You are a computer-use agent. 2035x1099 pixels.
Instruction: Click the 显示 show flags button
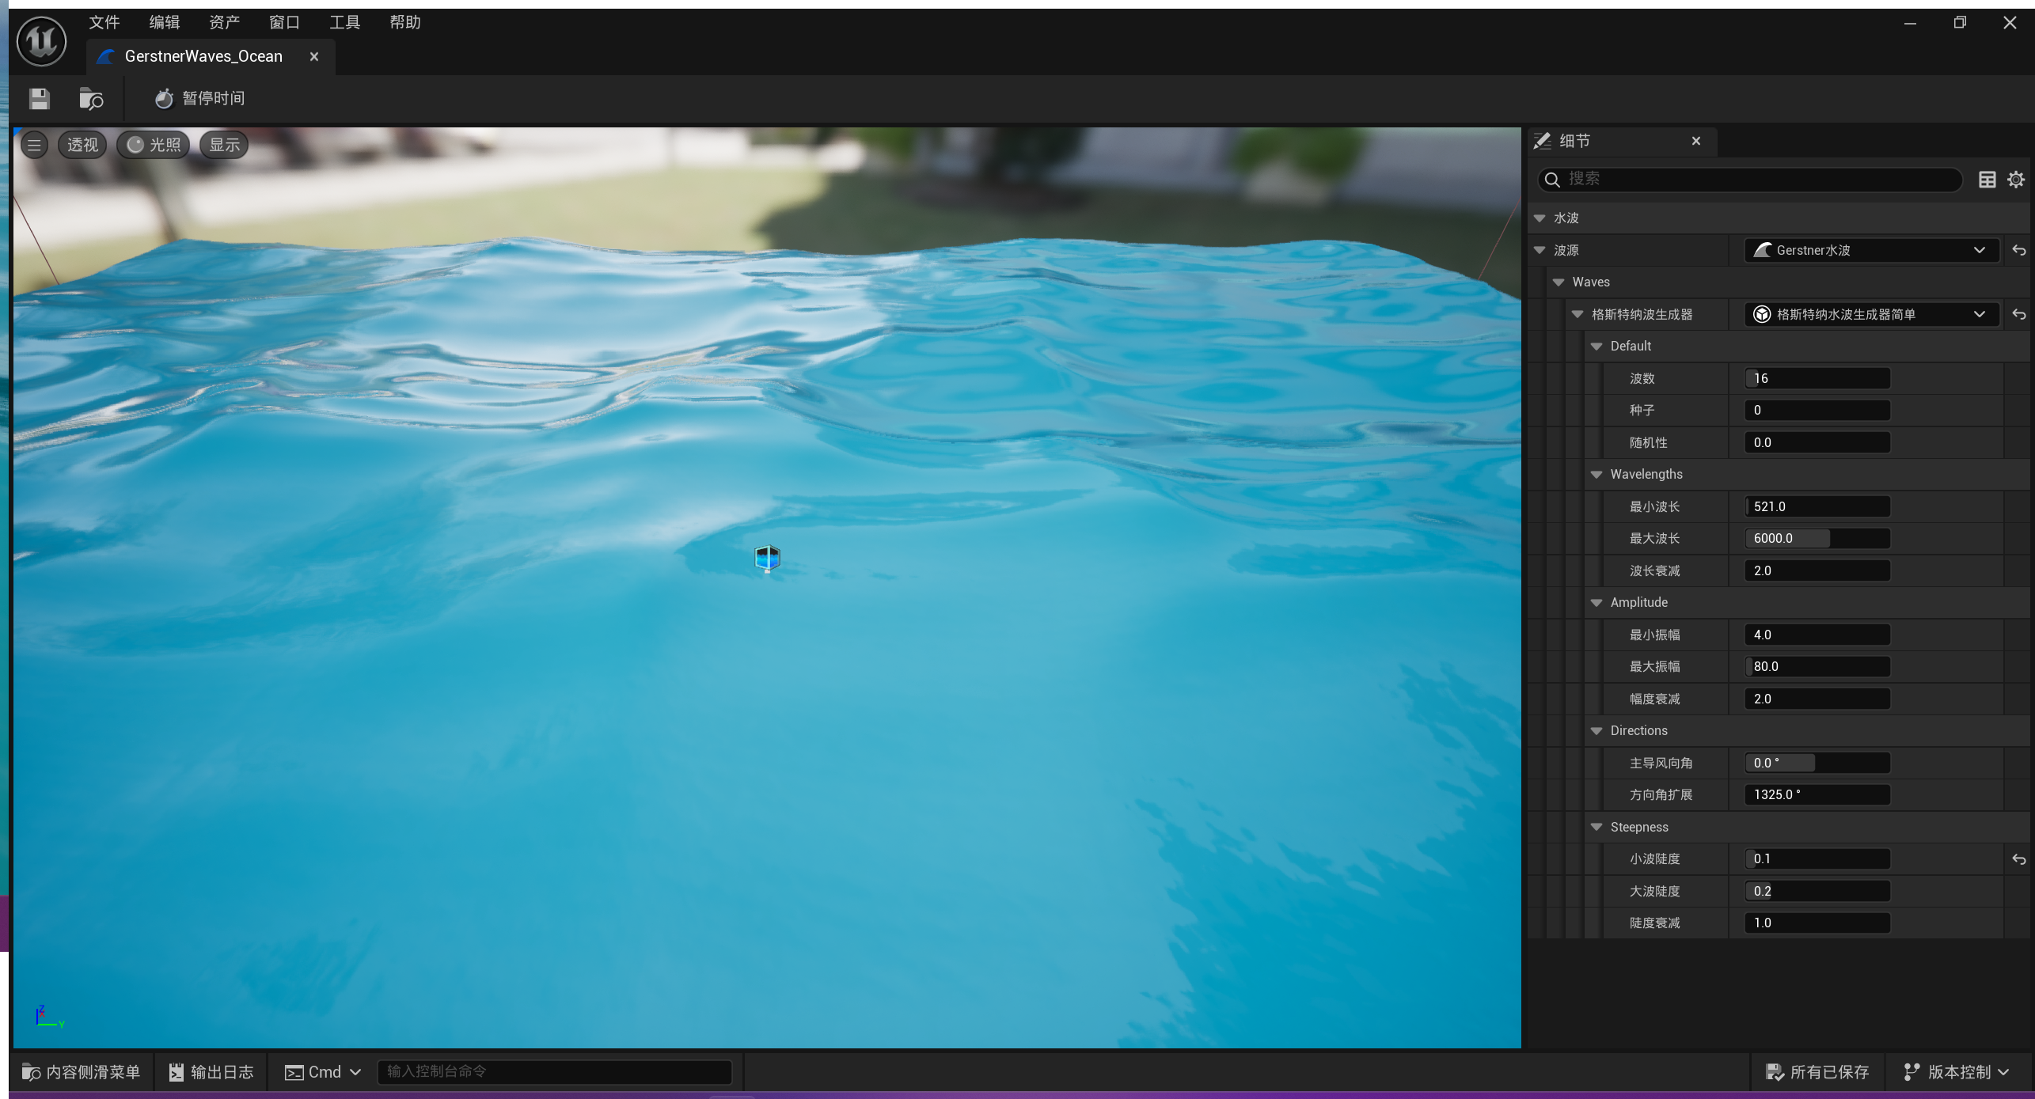pyautogui.click(x=224, y=145)
